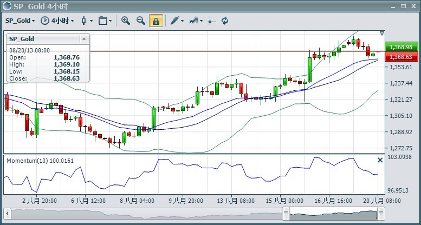Click the SP_Gold info panel title

22,39
